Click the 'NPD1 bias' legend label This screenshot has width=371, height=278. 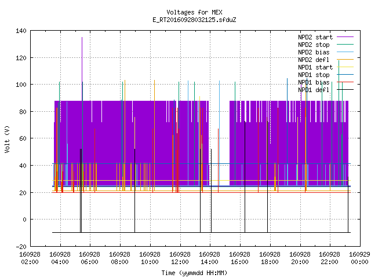tap(314, 82)
